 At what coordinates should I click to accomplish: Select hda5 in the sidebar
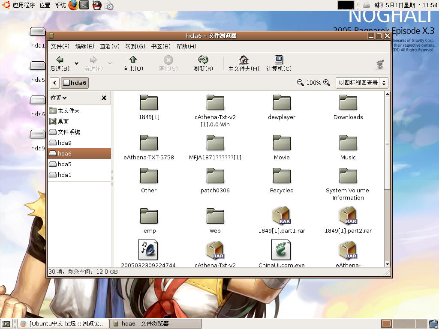tap(79, 164)
